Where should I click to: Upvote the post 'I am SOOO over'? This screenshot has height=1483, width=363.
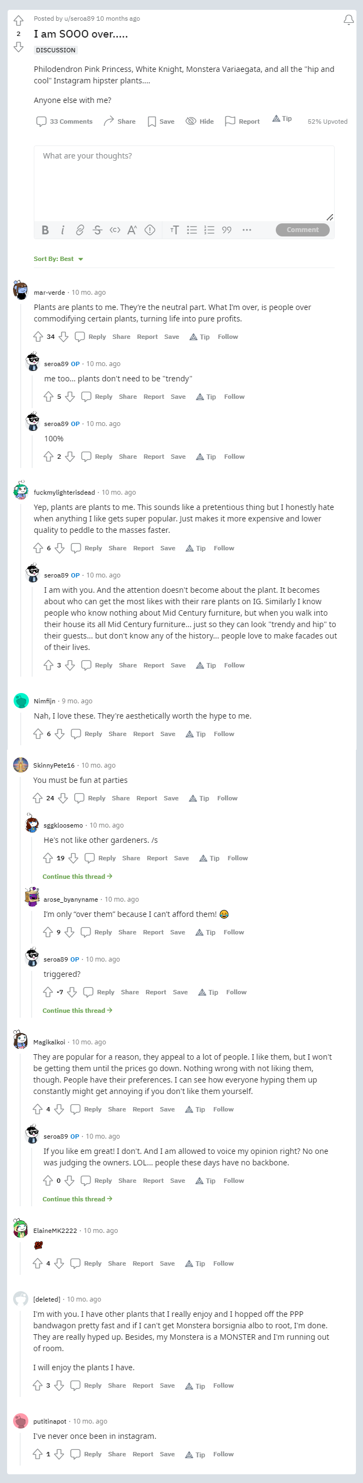(19, 21)
